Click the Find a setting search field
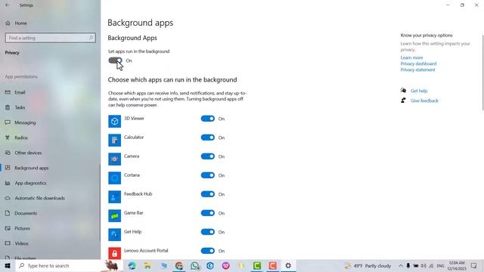The height and width of the screenshot is (272, 484). (x=51, y=38)
